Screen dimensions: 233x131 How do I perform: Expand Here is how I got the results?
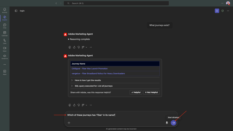(115, 80)
